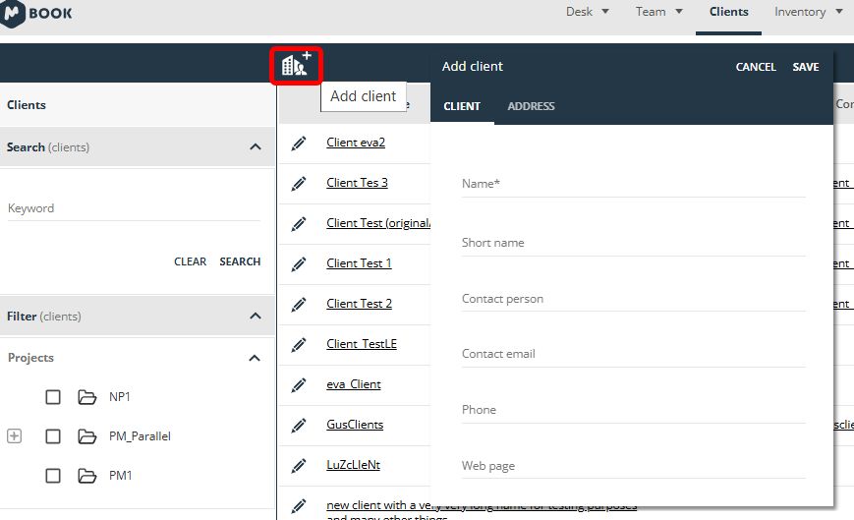Open the Inventory dropdown menu
Image resolution: width=854 pixels, height=520 pixels.
(808, 12)
